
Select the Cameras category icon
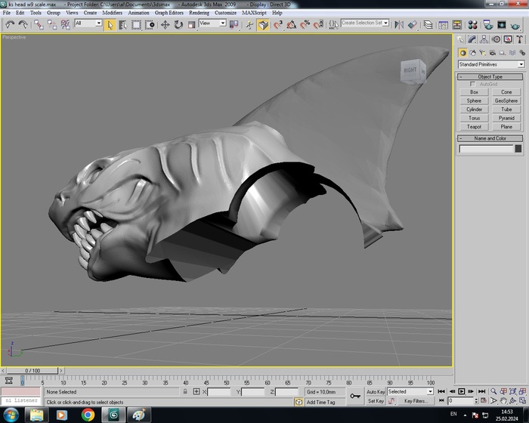point(493,53)
